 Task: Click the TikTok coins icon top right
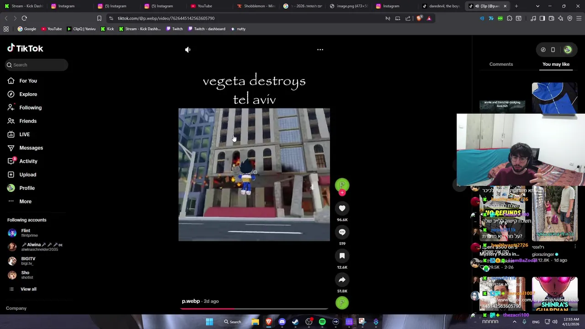coord(543,50)
